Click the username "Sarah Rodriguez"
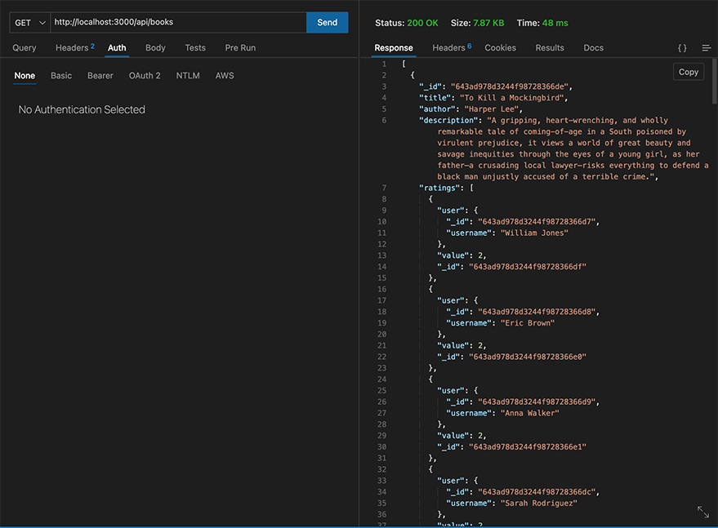The image size is (718, 528). tap(538, 504)
